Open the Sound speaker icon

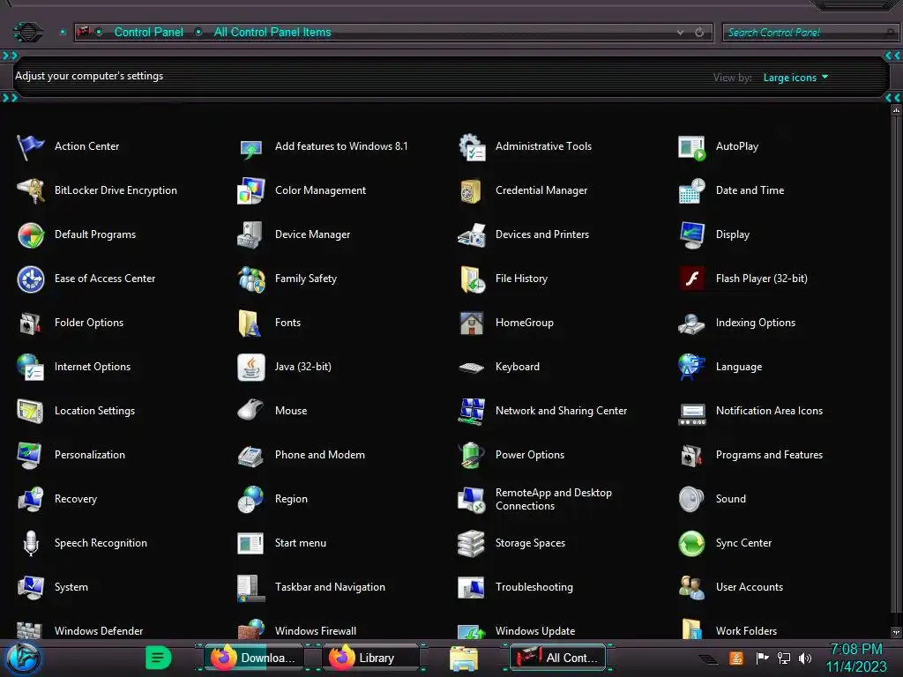pyautogui.click(x=691, y=499)
